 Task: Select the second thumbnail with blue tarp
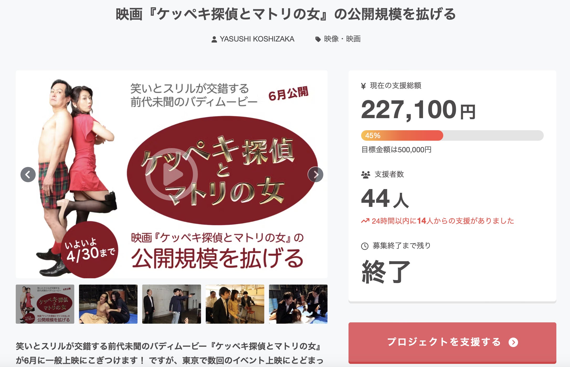tap(108, 304)
